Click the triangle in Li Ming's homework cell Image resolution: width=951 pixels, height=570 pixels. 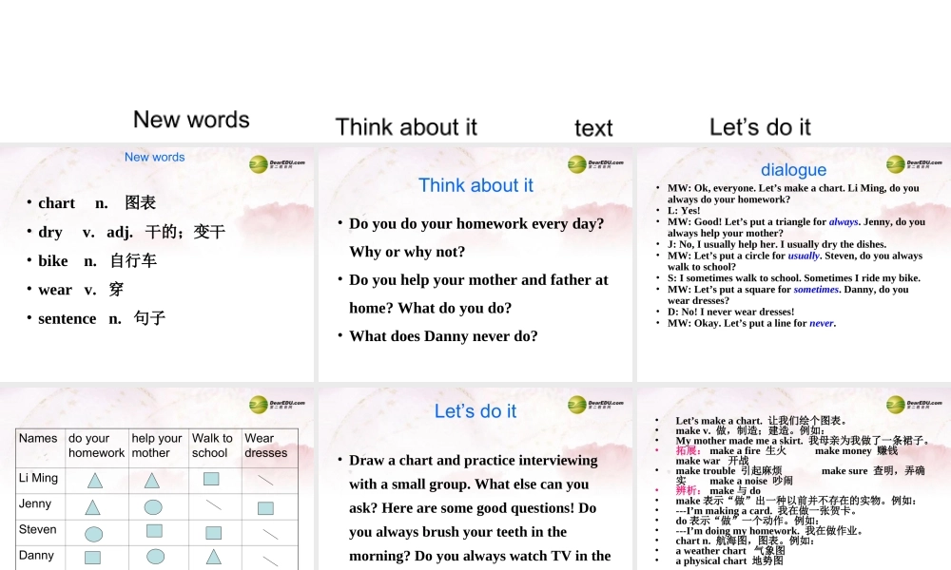click(x=94, y=481)
